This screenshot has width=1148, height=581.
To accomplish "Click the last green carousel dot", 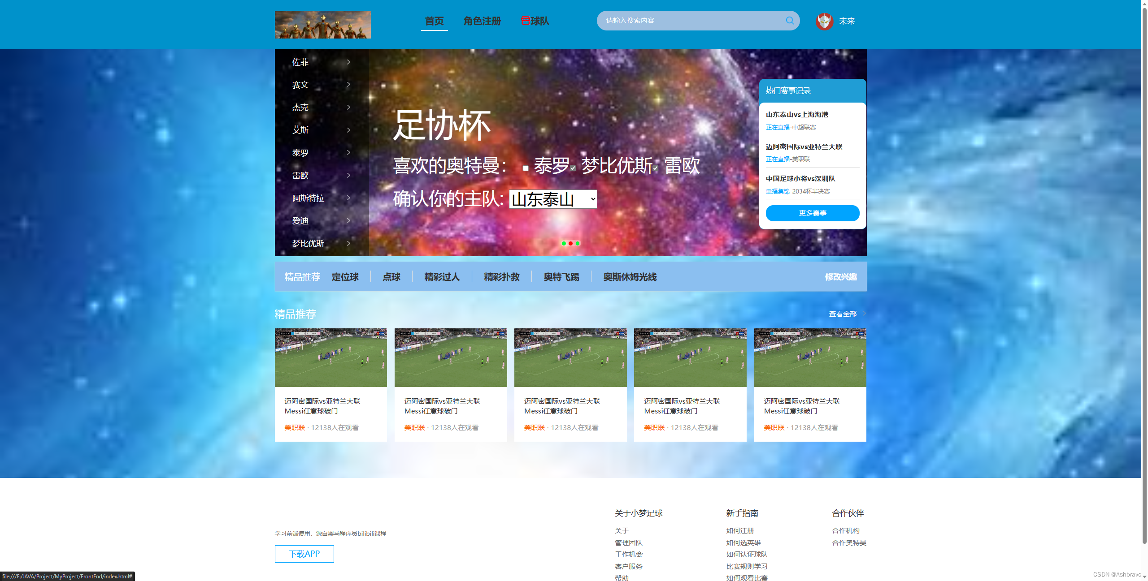I will click(578, 243).
